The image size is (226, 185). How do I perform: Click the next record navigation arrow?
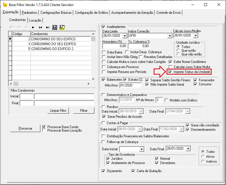[33, 27]
